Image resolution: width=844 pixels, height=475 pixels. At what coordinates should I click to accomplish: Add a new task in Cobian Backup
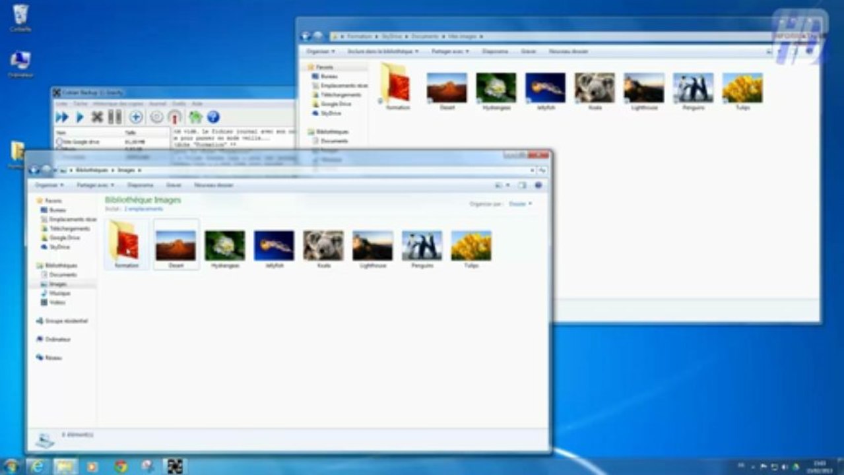136,117
